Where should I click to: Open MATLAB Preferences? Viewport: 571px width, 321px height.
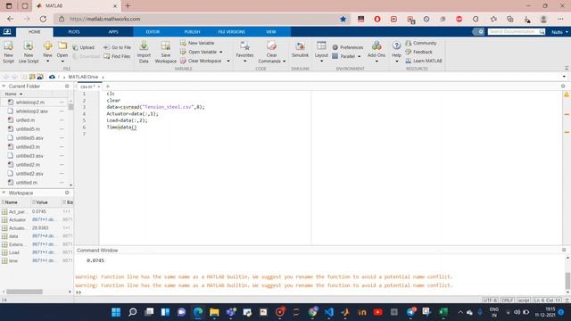[348, 47]
